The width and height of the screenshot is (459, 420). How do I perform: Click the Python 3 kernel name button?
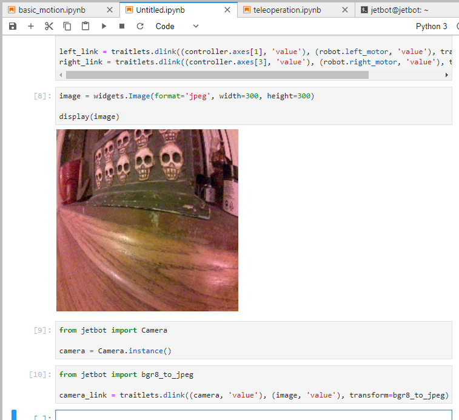(x=431, y=26)
